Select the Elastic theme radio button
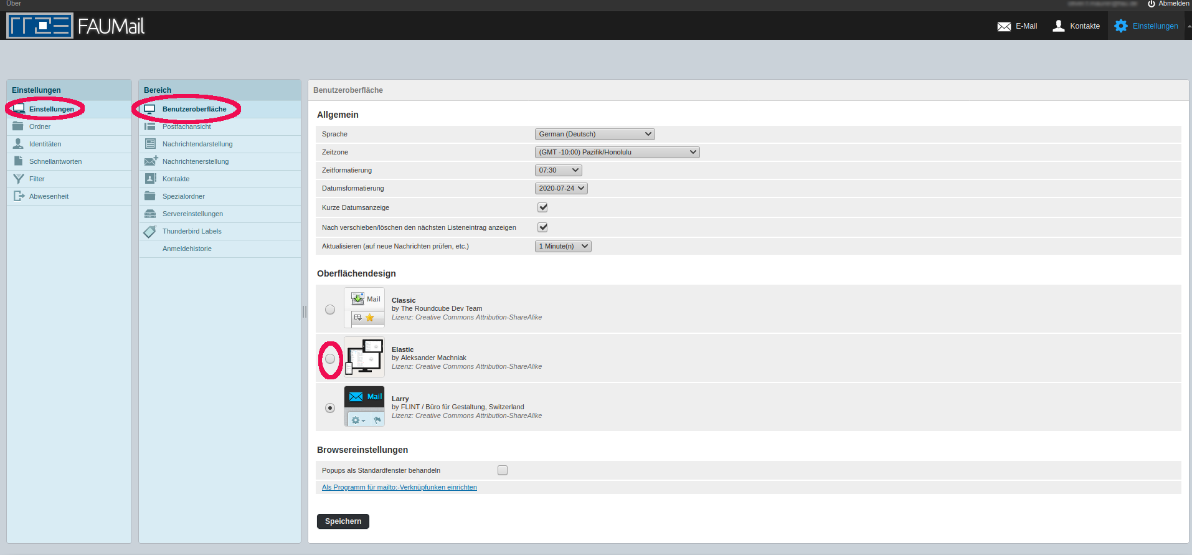 tap(330, 359)
